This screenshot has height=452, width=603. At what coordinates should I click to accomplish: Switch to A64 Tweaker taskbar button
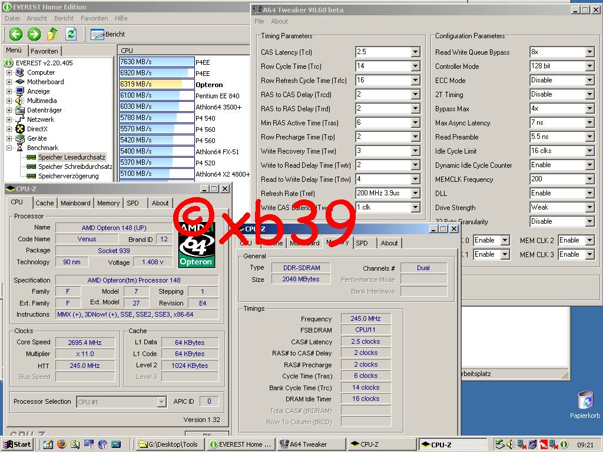311,444
